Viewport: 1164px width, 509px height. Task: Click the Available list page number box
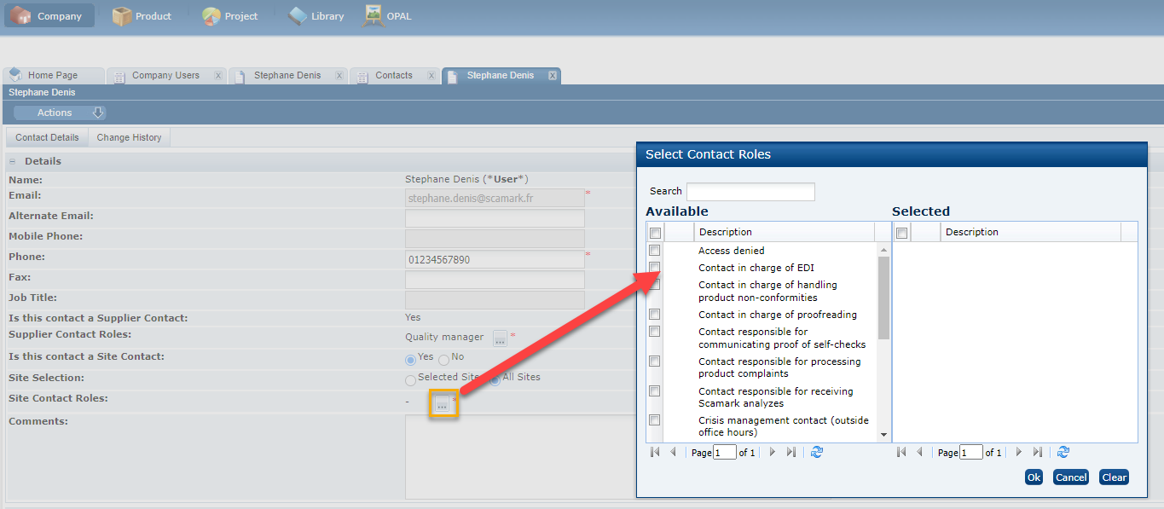[x=725, y=453]
